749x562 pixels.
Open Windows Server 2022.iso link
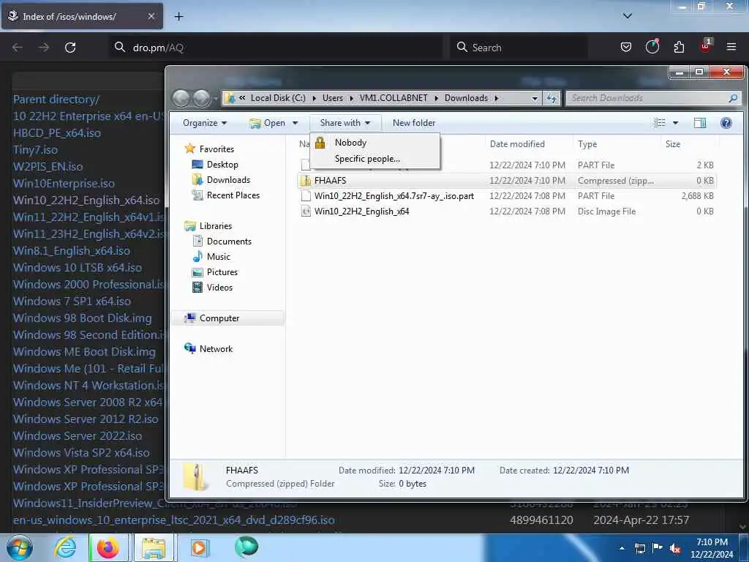(x=78, y=436)
